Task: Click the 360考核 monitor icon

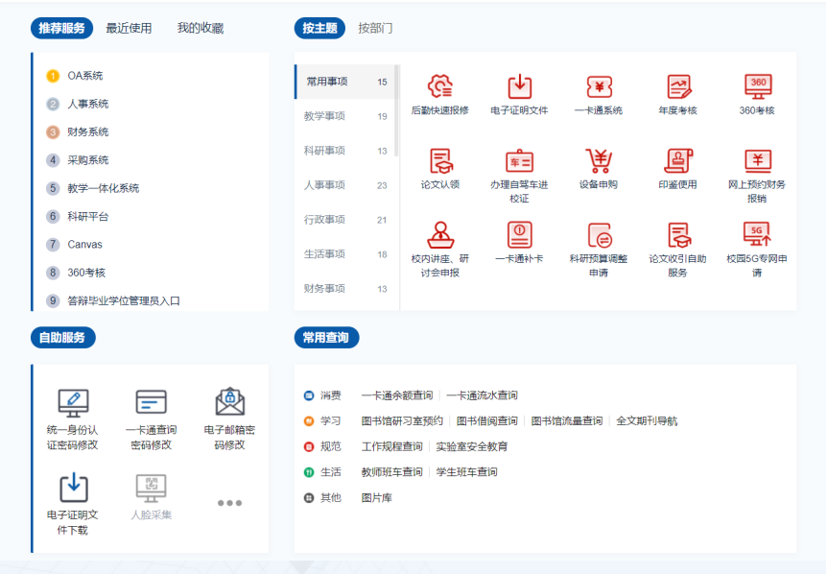Action: click(757, 86)
